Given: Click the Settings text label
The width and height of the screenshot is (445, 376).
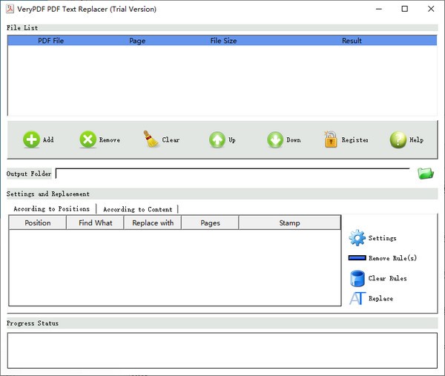Looking at the screenshot, I should 382,238.
